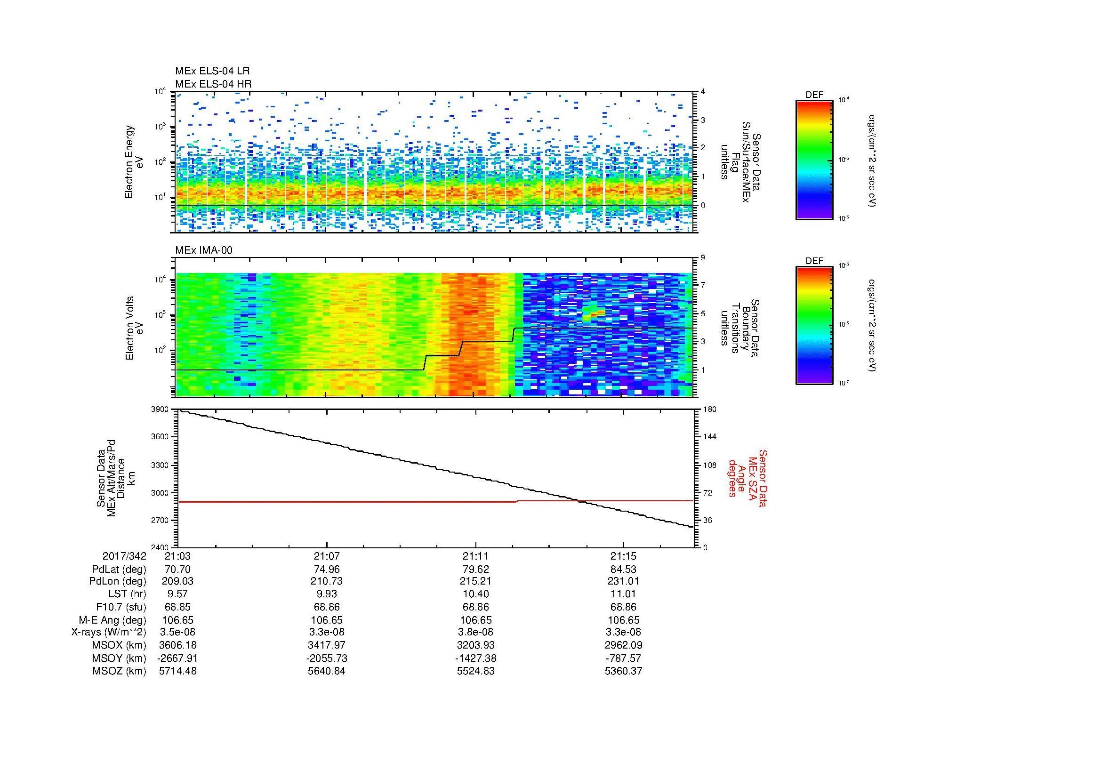The image size is (1101, 778).
Task: Click the PdLat value 84.53
Action: pyautogui.click(x=623, y=569)
